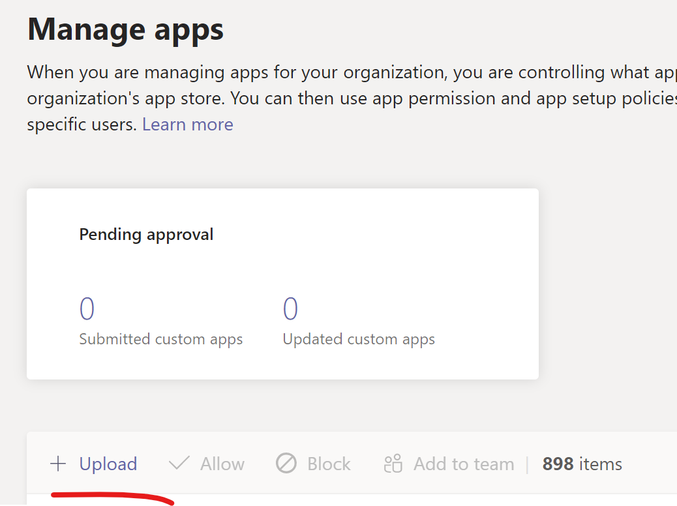
Task: Select the Allow text in the toolbar
Action: [x=222, y=464]
